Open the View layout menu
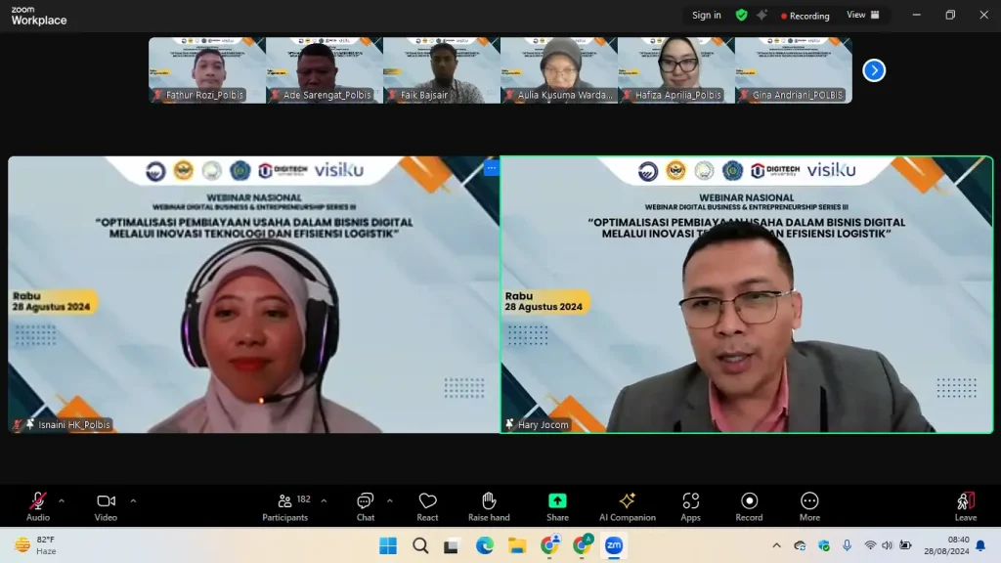The image size is (1001, 563). pyautogui.click(x=862, y=15)
